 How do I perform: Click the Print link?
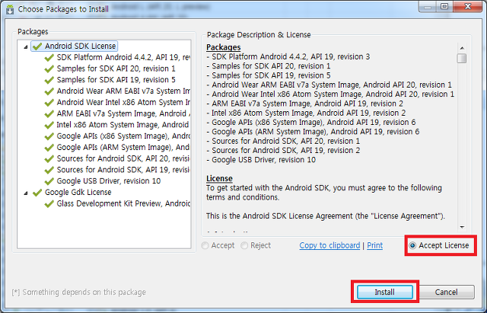click(x=375, y=245)
